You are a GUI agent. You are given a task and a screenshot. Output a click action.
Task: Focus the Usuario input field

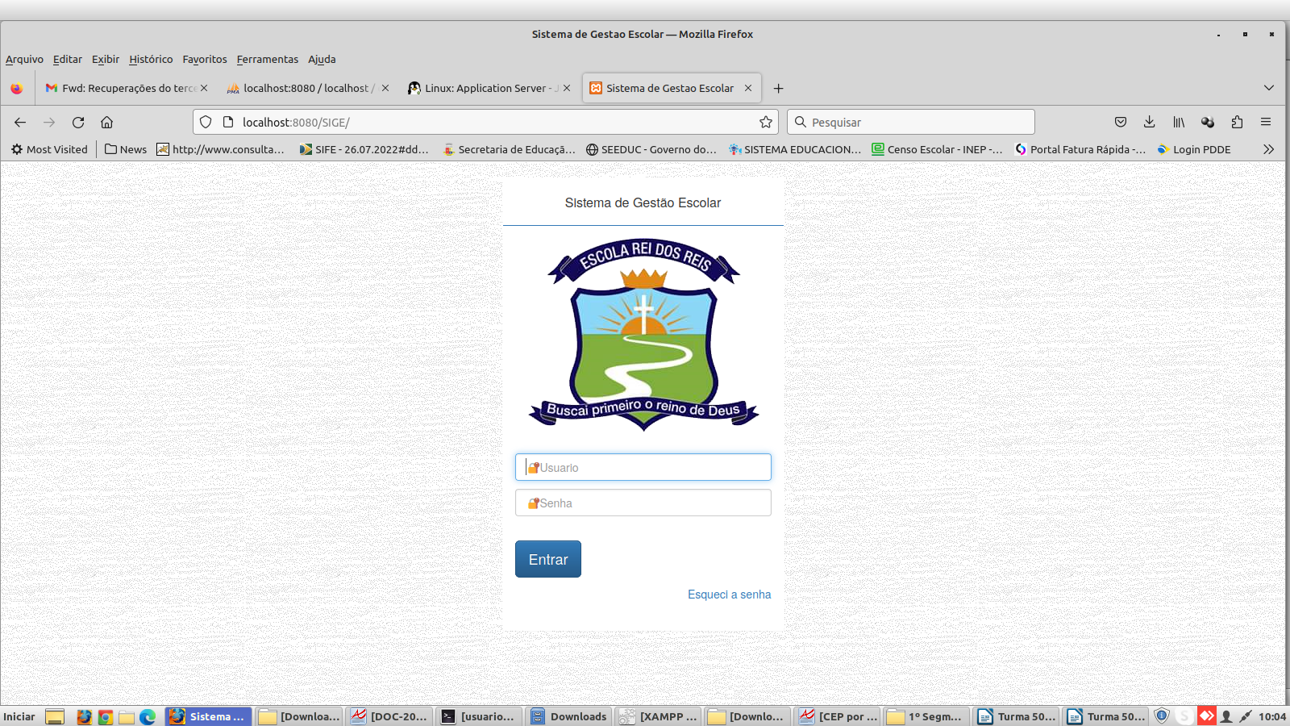click(643, 467)
